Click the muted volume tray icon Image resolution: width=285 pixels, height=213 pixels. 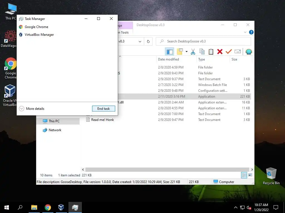coord(249,207)
